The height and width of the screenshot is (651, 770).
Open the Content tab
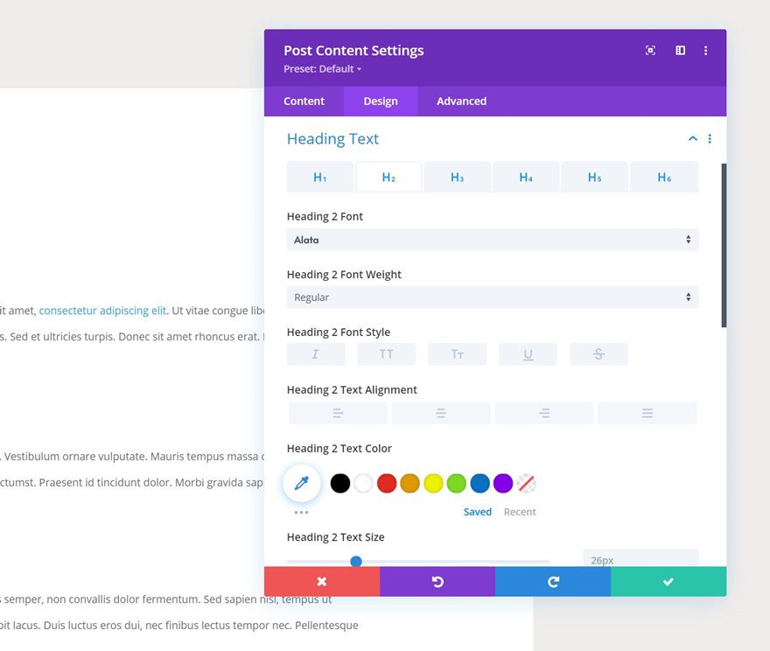click(304, 101)
